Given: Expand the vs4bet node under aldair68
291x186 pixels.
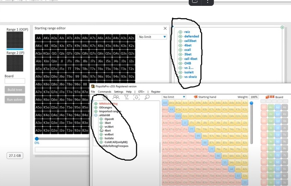Looking at the screenshot, I should [101, 134].
